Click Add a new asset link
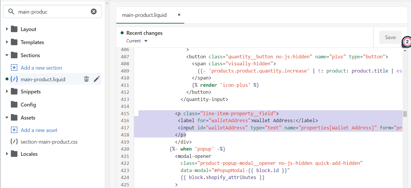This screenshot has width=411, height=188. point(39,130)
